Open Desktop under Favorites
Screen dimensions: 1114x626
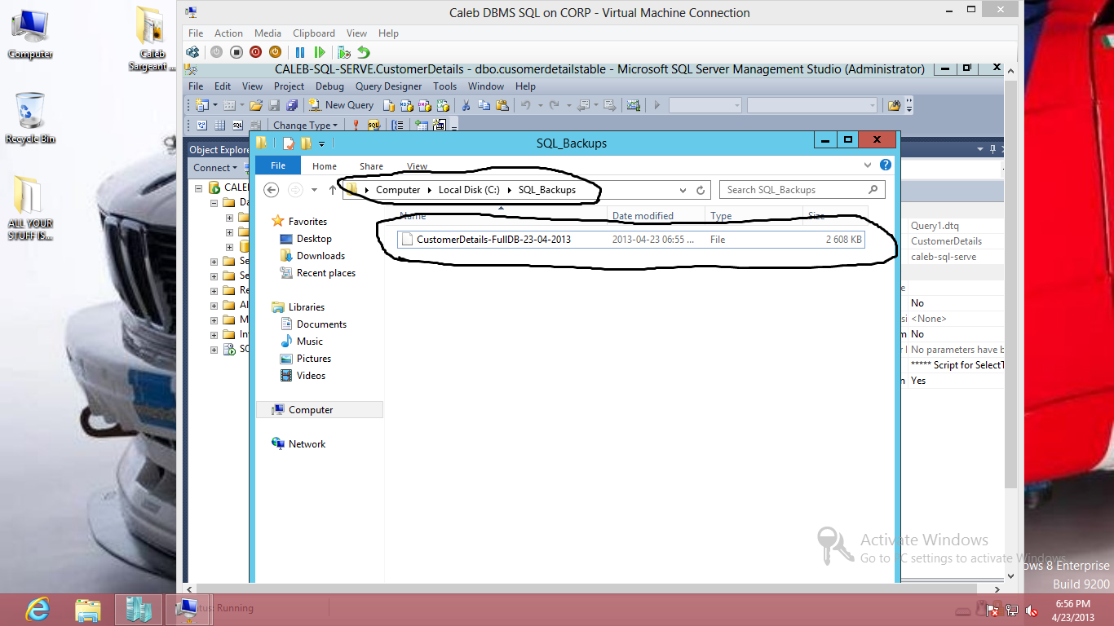pyautogui.click(x=306, y=239)
